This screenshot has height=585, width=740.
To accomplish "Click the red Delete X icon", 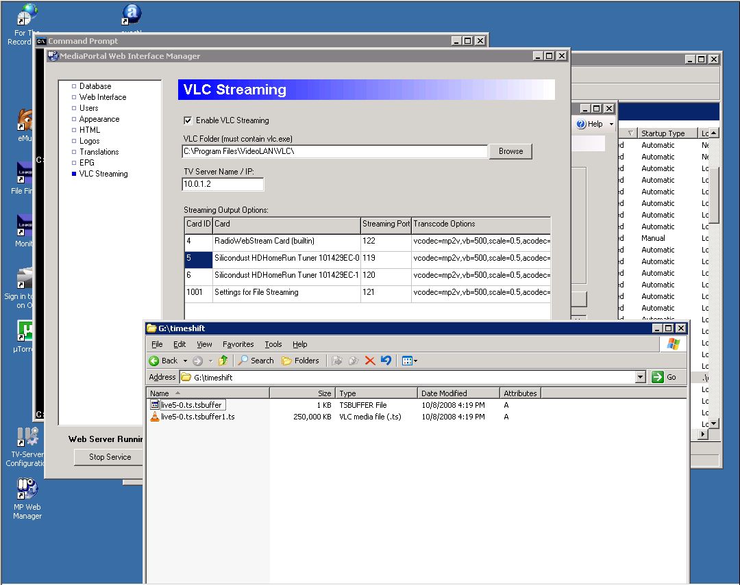I will (x=370, y=361).
